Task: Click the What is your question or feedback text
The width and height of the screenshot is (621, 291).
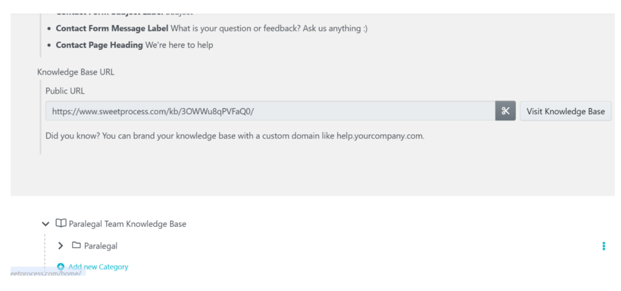Action: click(269, 28)
